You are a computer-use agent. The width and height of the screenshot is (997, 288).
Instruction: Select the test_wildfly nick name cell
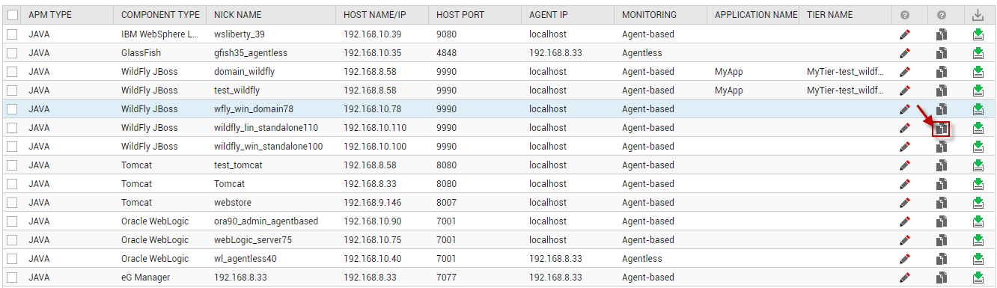237,91
